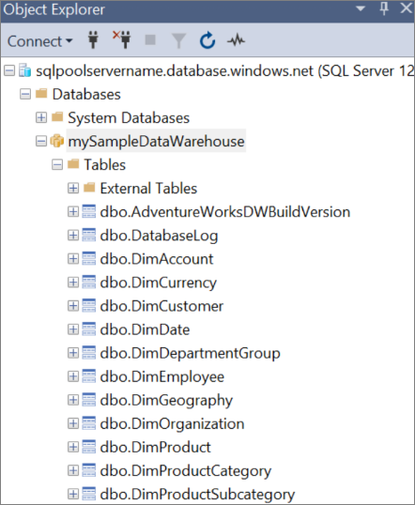415x505 pixels.
Task: Select sqlpoolservername.database.windows.net server label
Action: pyautogui.click(x=225, y=70)
